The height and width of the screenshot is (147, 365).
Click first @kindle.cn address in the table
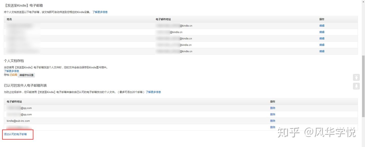[174, 26]
